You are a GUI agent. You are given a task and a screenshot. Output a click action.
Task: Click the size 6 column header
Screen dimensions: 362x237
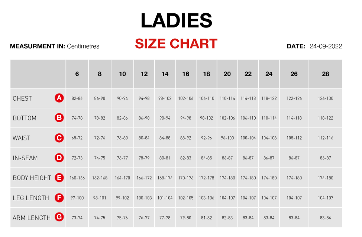click(77, 74)
